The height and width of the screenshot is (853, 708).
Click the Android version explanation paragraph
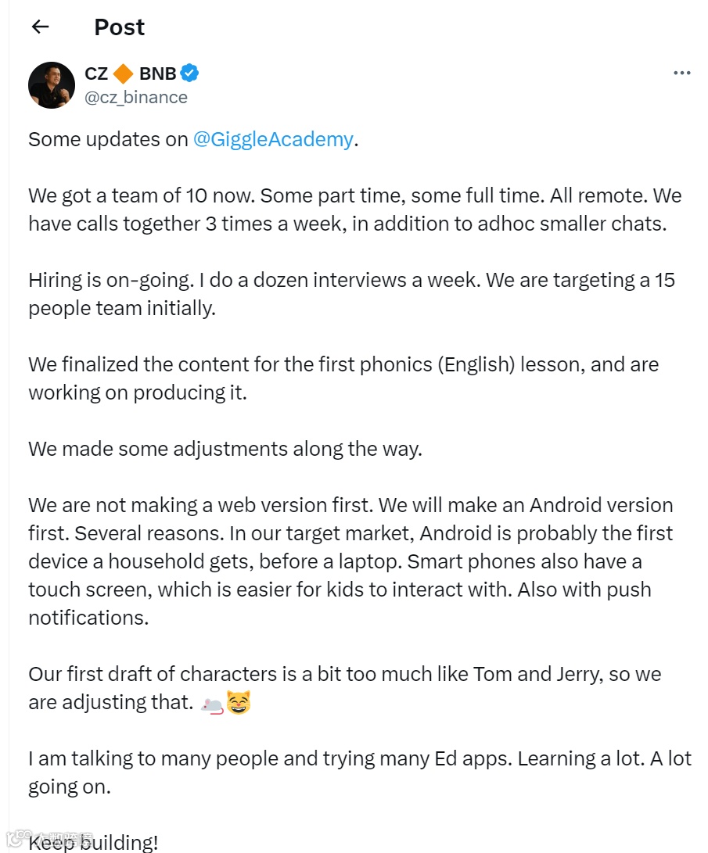coord(351,561)
